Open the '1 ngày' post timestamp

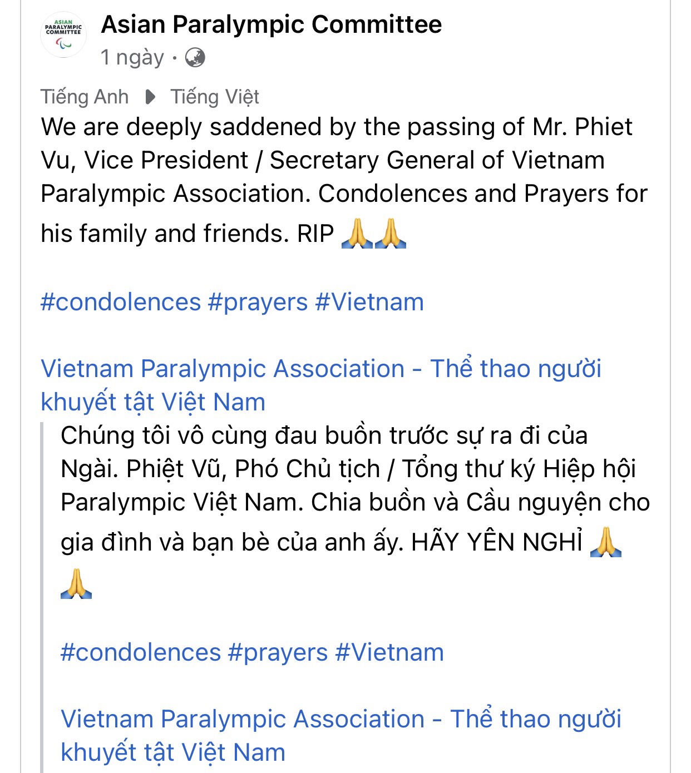132,57
